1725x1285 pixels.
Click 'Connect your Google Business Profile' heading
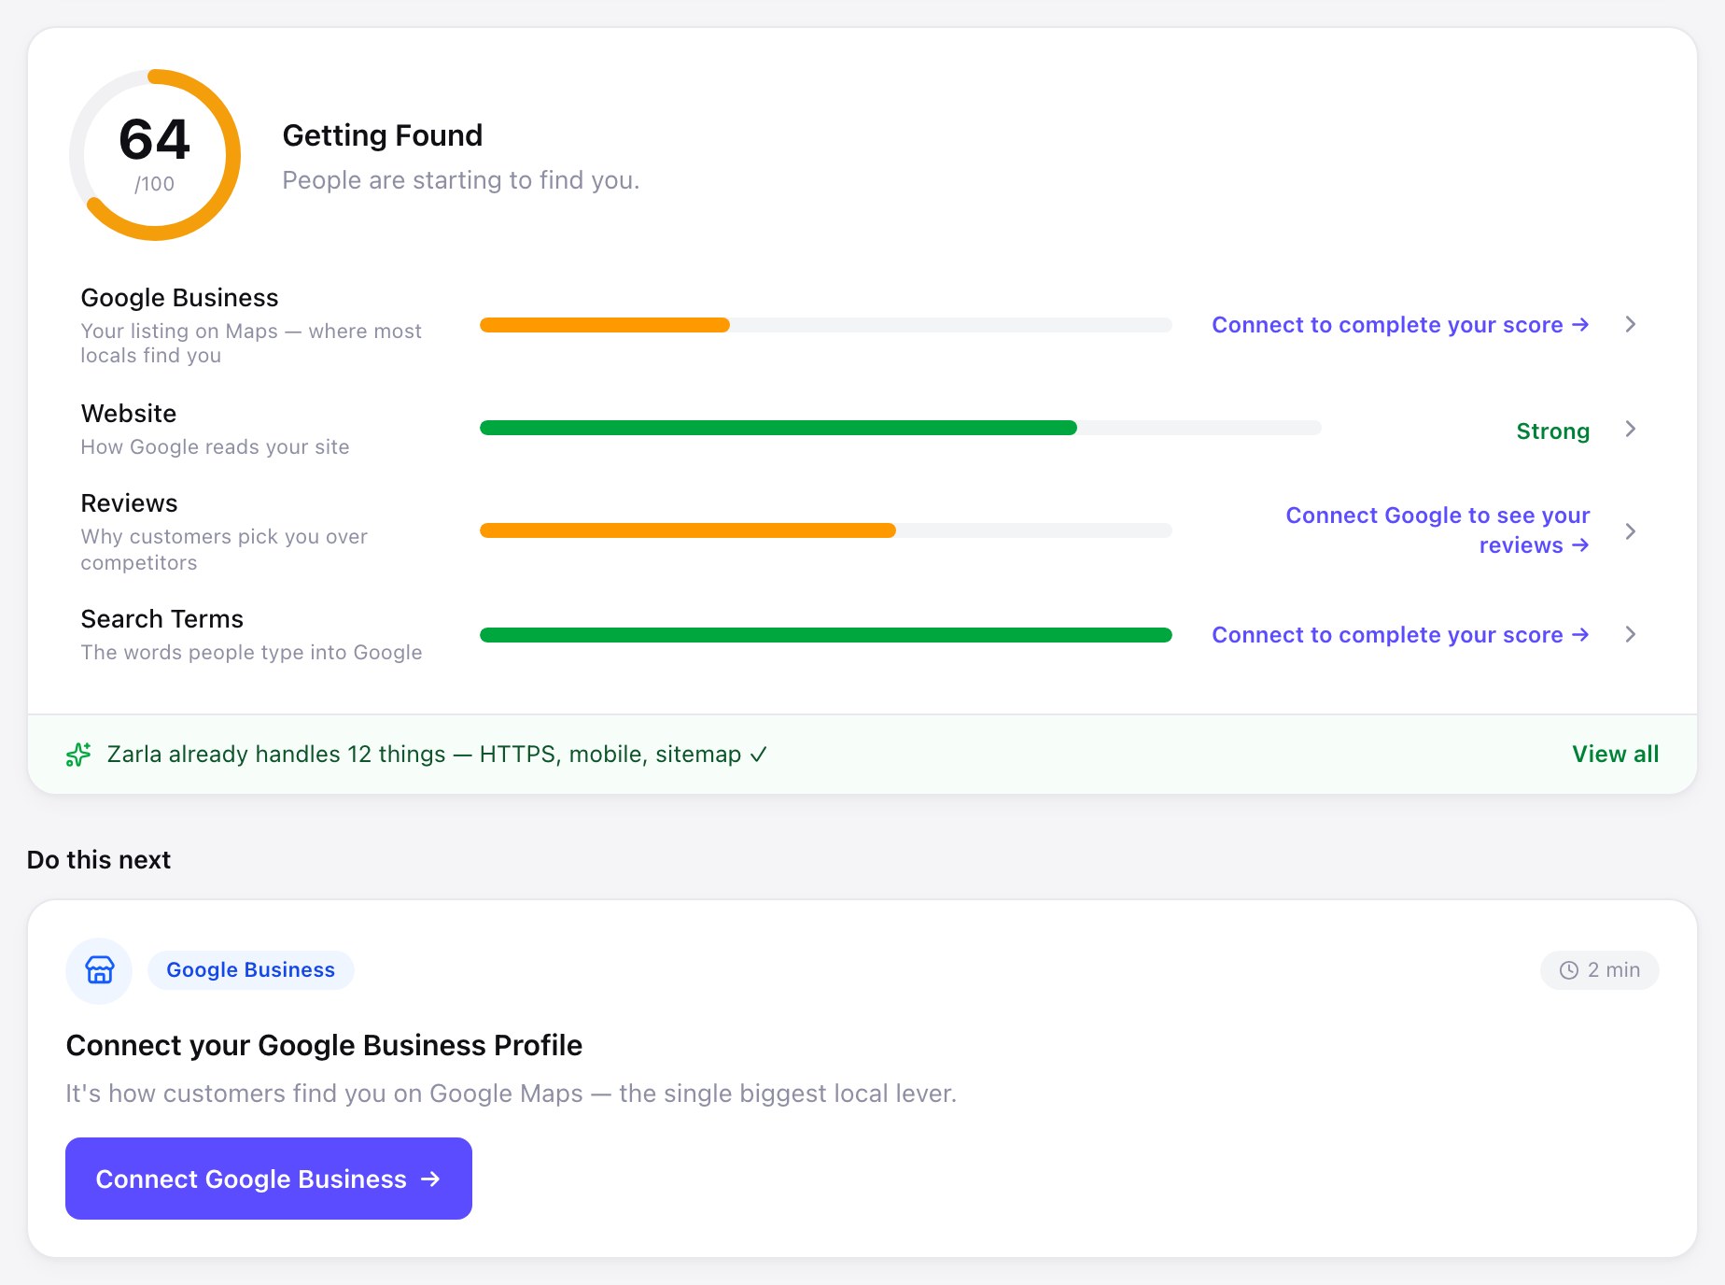click(x=324, y=1045)
